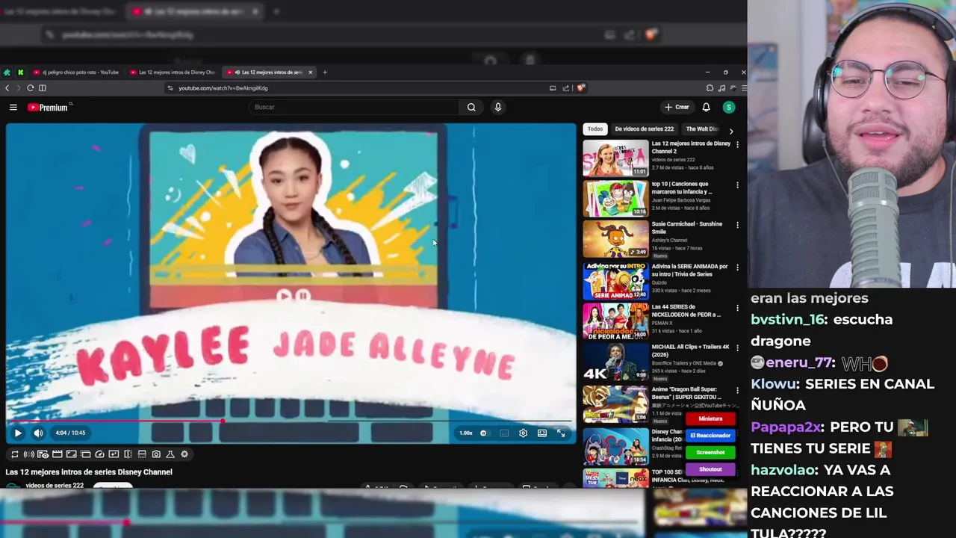Click the flip video enhancer icon
Screen dimensions: 956x538
click(x=128, y=454)
